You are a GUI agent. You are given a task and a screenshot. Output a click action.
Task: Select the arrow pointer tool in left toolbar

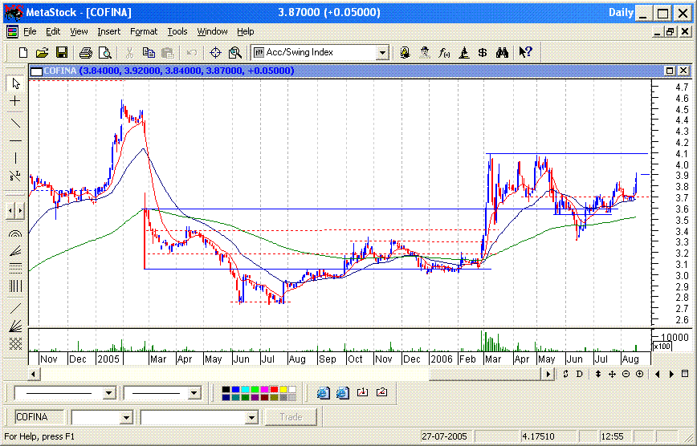click(14, 83)
